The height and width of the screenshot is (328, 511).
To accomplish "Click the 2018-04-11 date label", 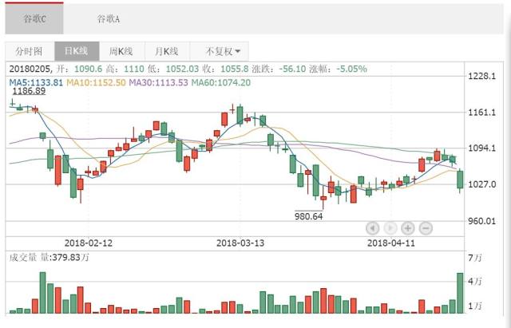I will click(x=391, y=243).
